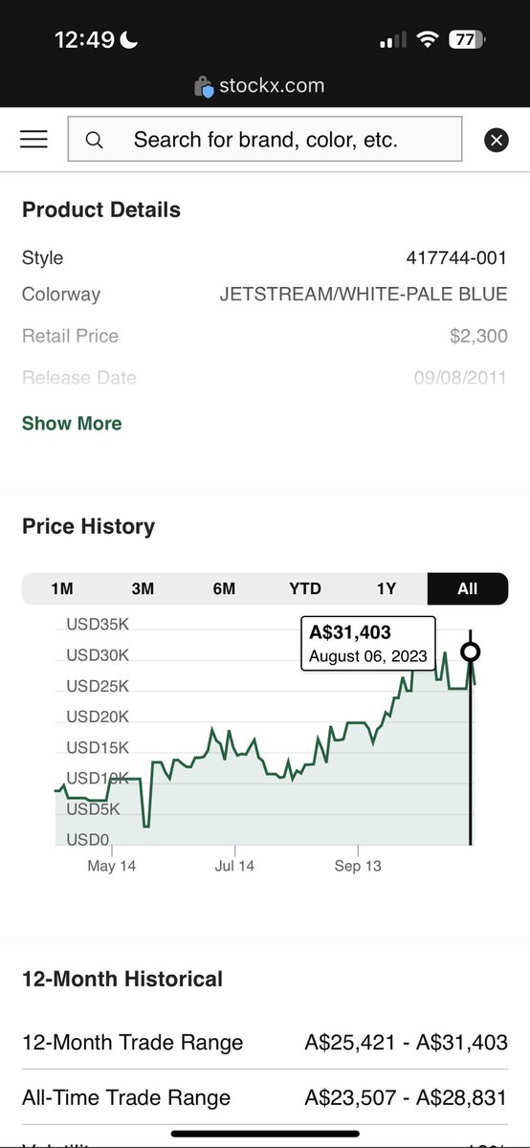Tap the 12-Month Trade Range value A$25,421 - A$31,403

point(407,1043)
